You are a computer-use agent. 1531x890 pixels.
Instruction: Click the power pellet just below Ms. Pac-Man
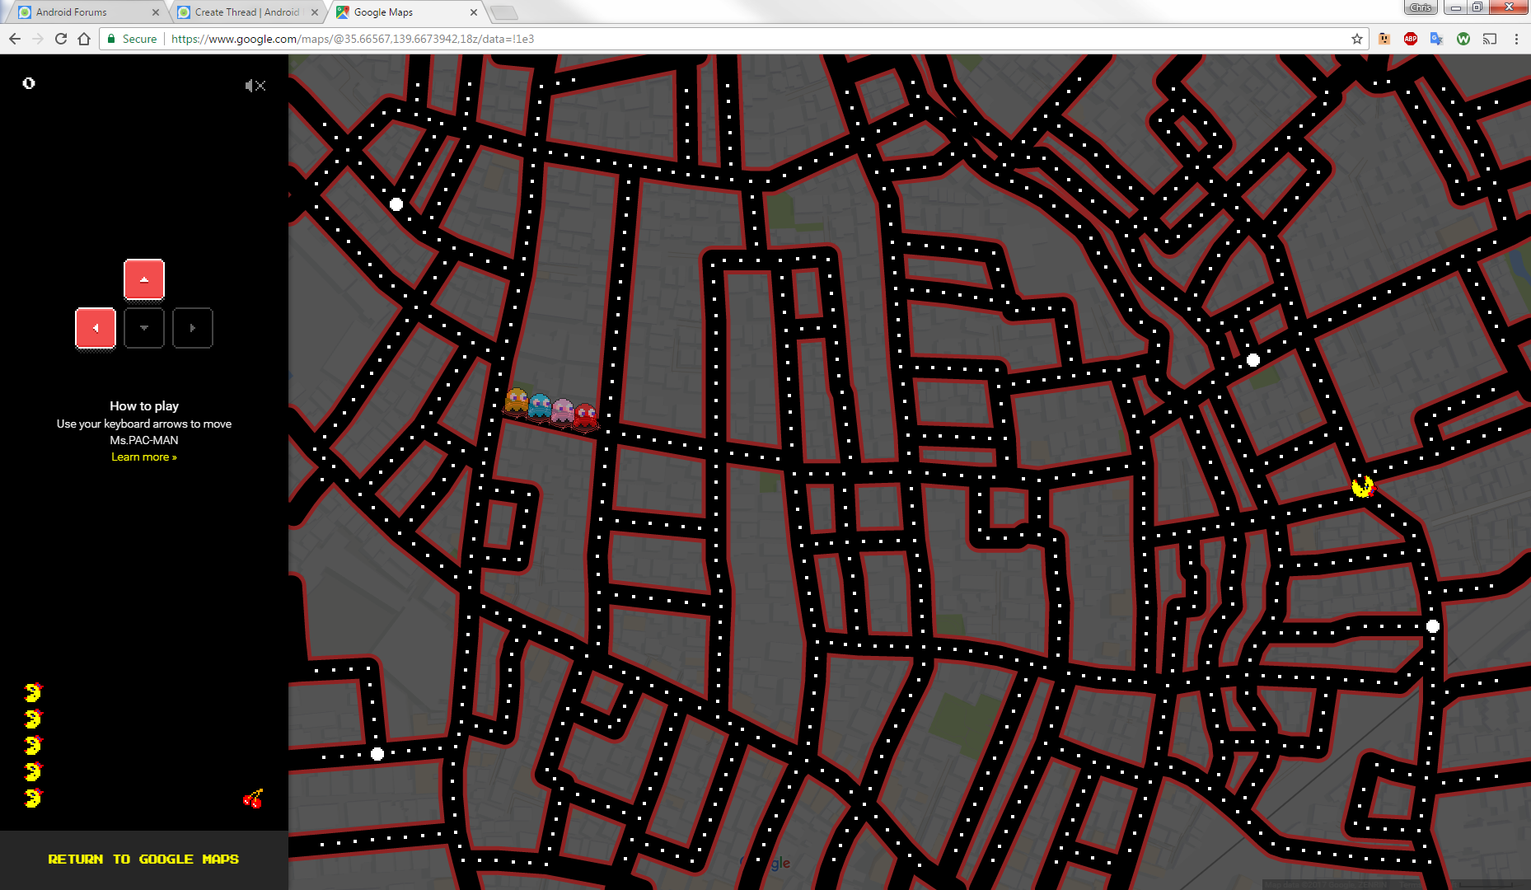[x=1433, y=626]
